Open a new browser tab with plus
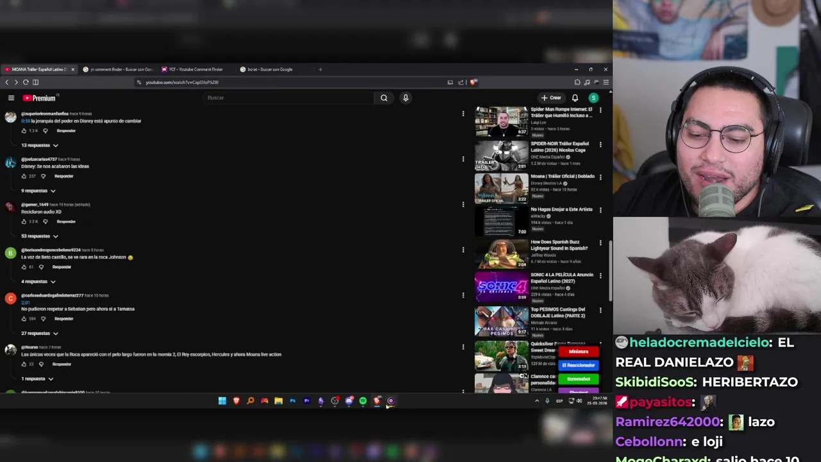Viewport: 821px width, 462px height. click(320, 69)
